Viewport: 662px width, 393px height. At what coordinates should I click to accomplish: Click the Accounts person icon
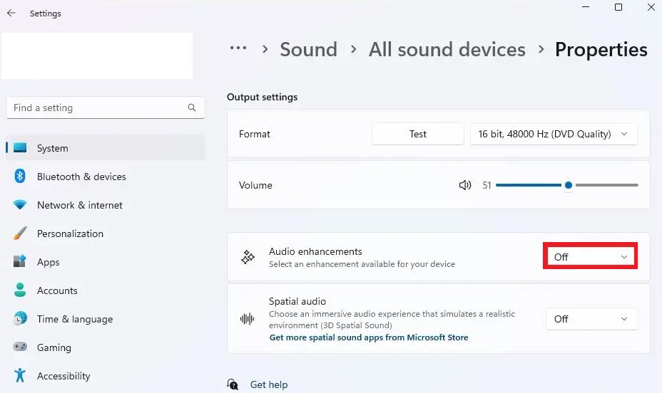pyautogui.click(x=20, y=290)
